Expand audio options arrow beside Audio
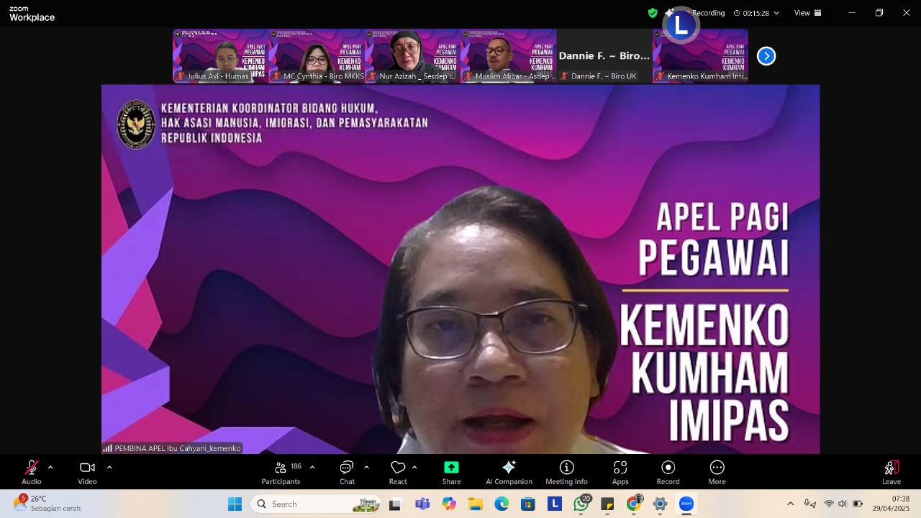 (x=50, y=468)
